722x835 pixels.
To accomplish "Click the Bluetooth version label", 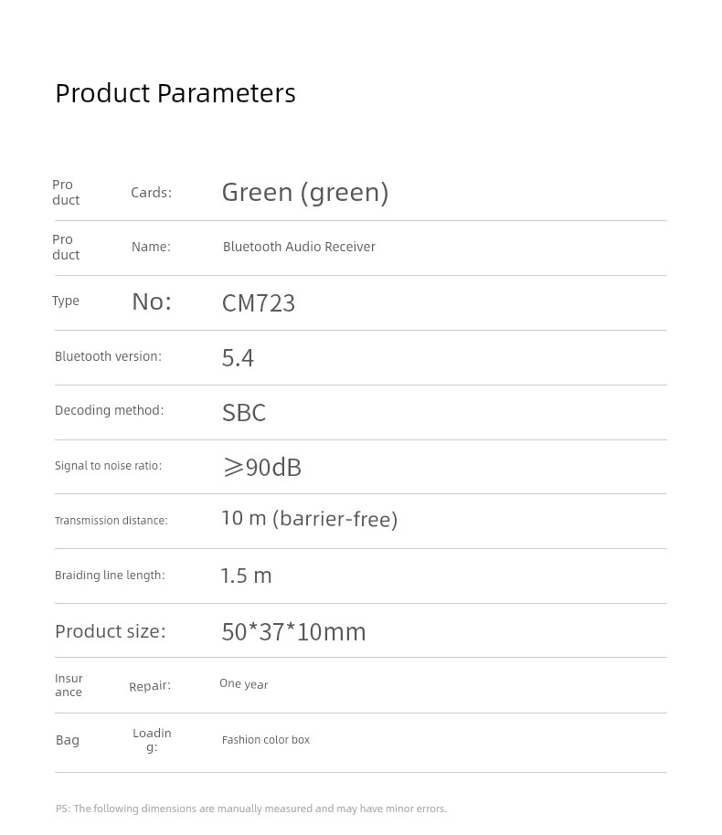I will 108,356.
